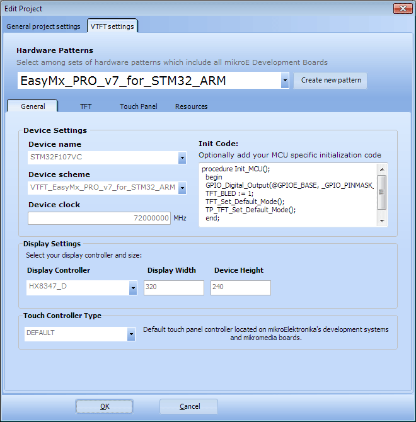Click the 'TFT_BLED := 1;' code line
Screen dimensions: 416x422
[x=229, y=193]
